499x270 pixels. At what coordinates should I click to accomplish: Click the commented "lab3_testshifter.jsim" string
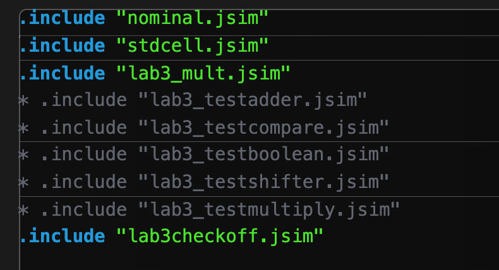tap(263, 182)
